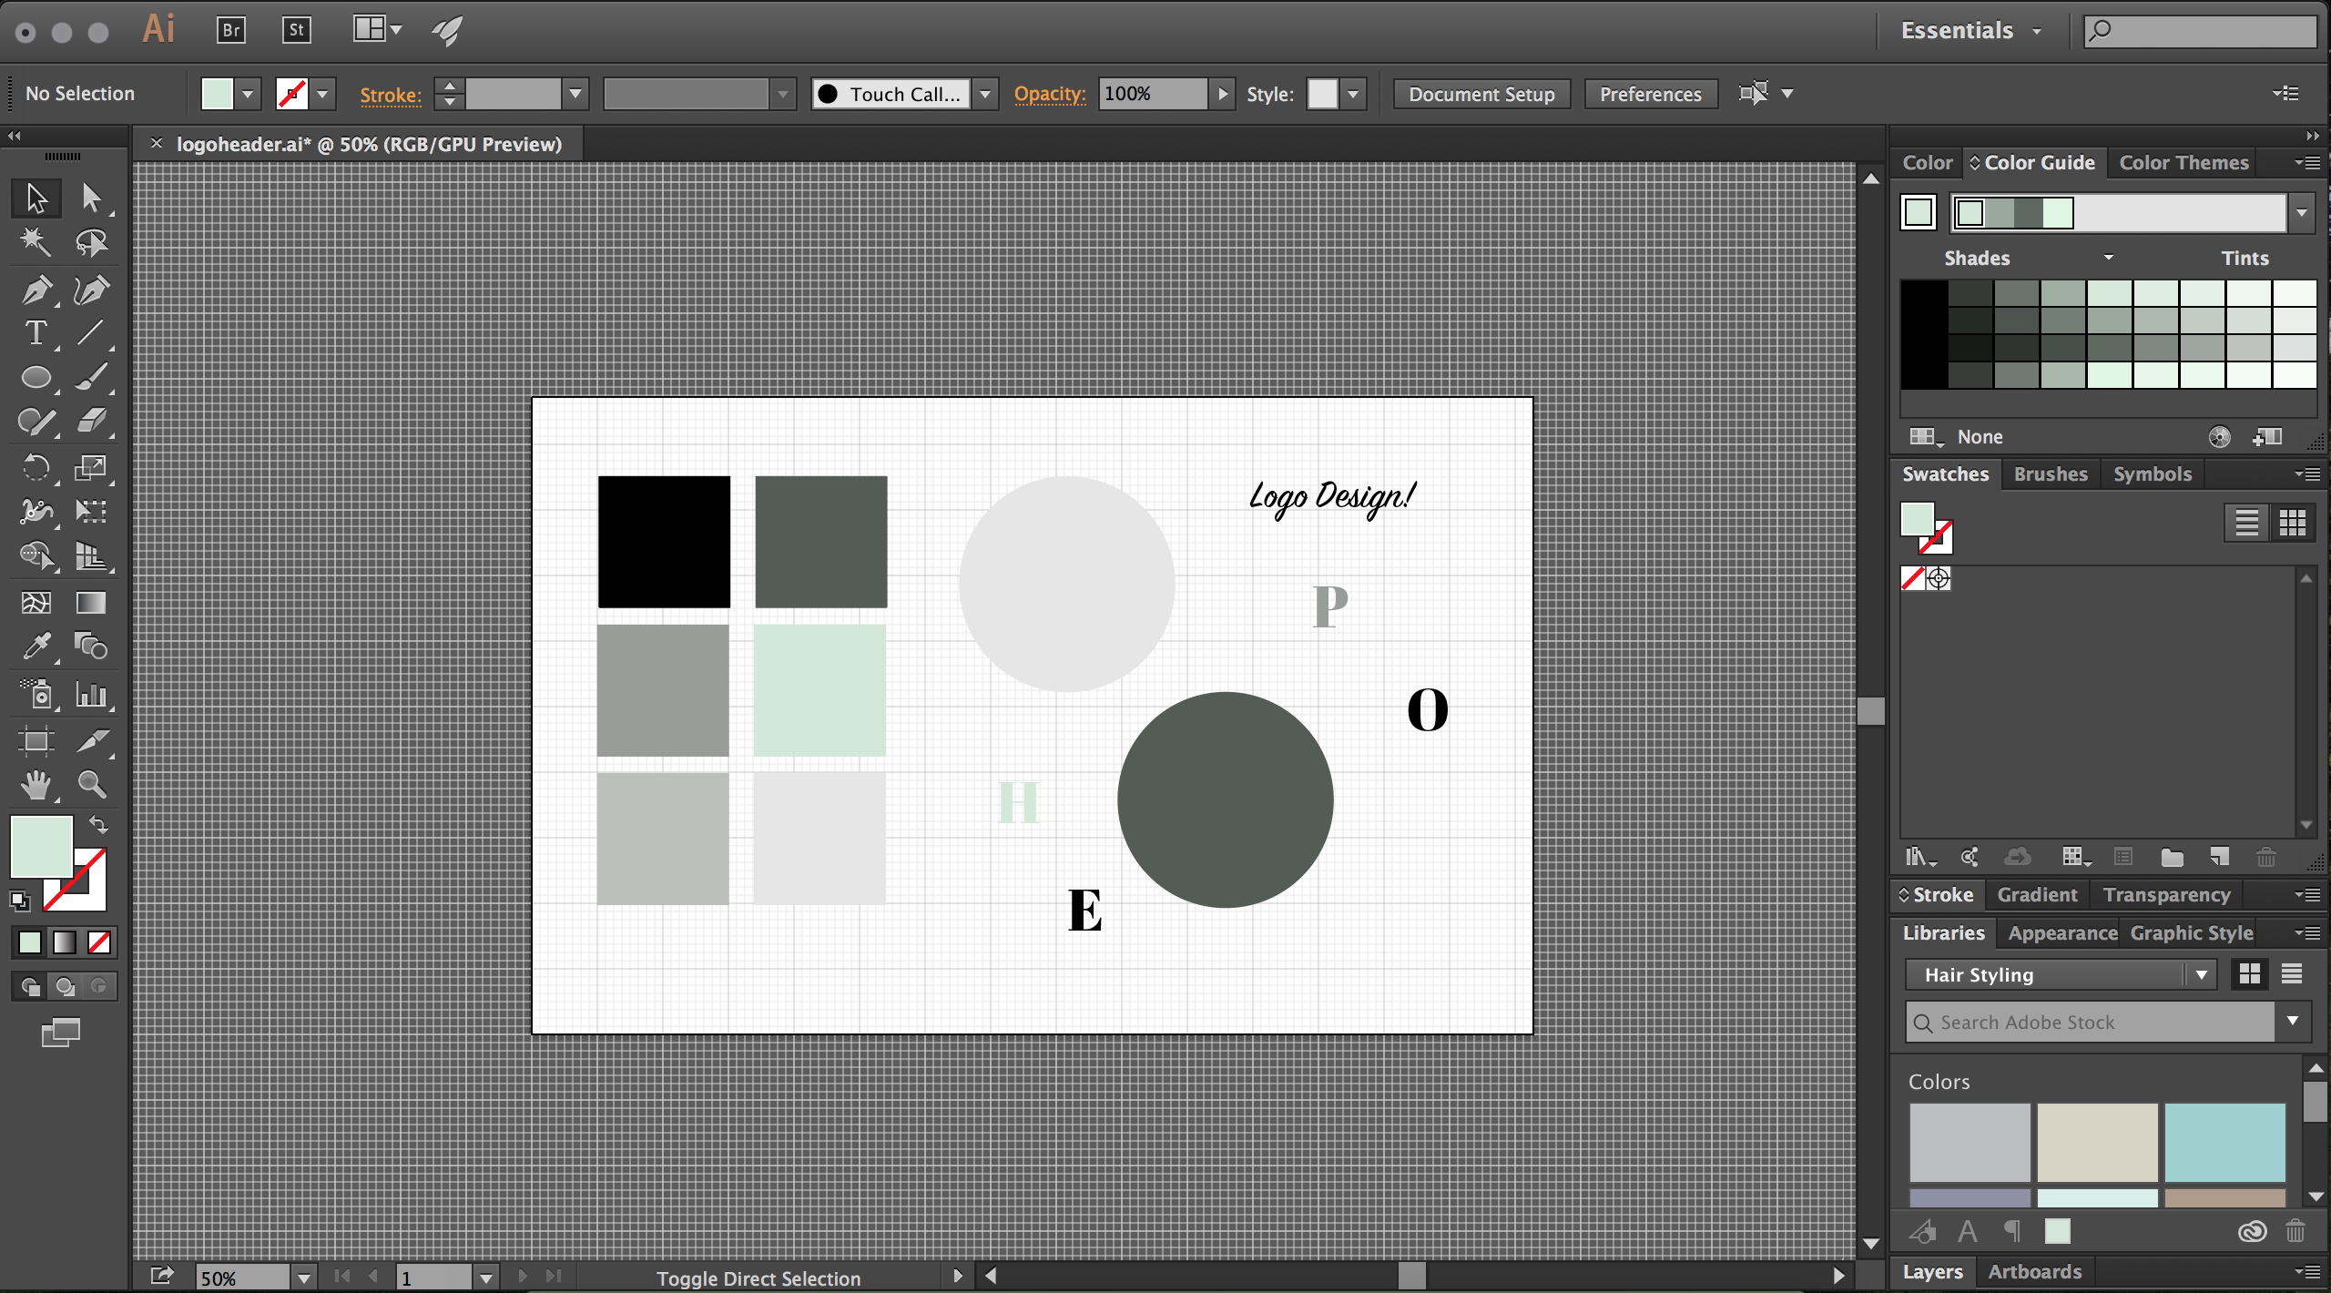
Task: Swap fill and stroke colors
Action: (x=98, y=824)
